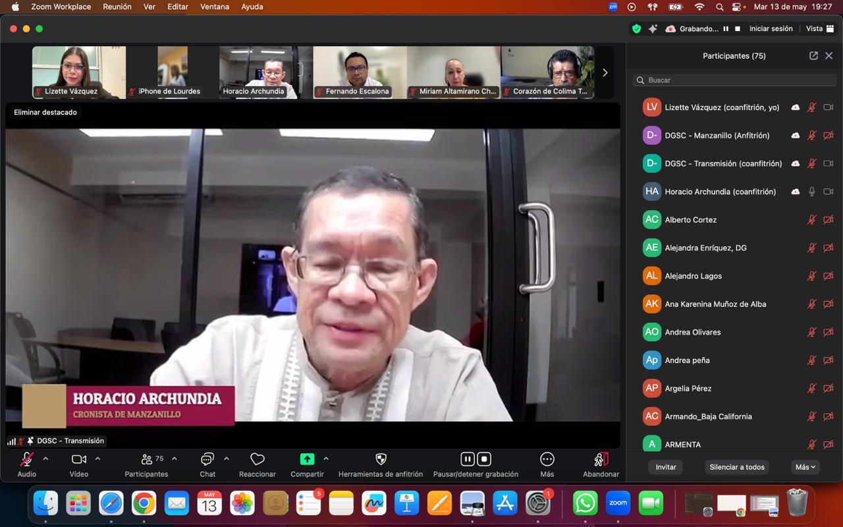Click the Abandonar leave meeting icon

pos(601,459)
